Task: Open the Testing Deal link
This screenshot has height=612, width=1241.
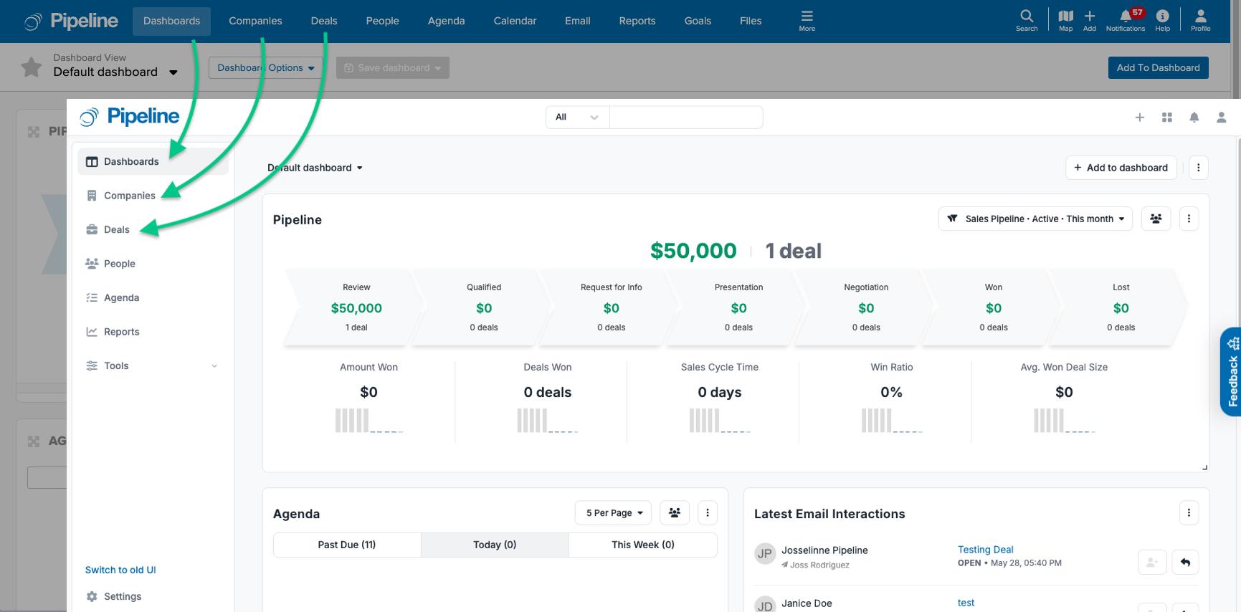Action: [985, 550]
